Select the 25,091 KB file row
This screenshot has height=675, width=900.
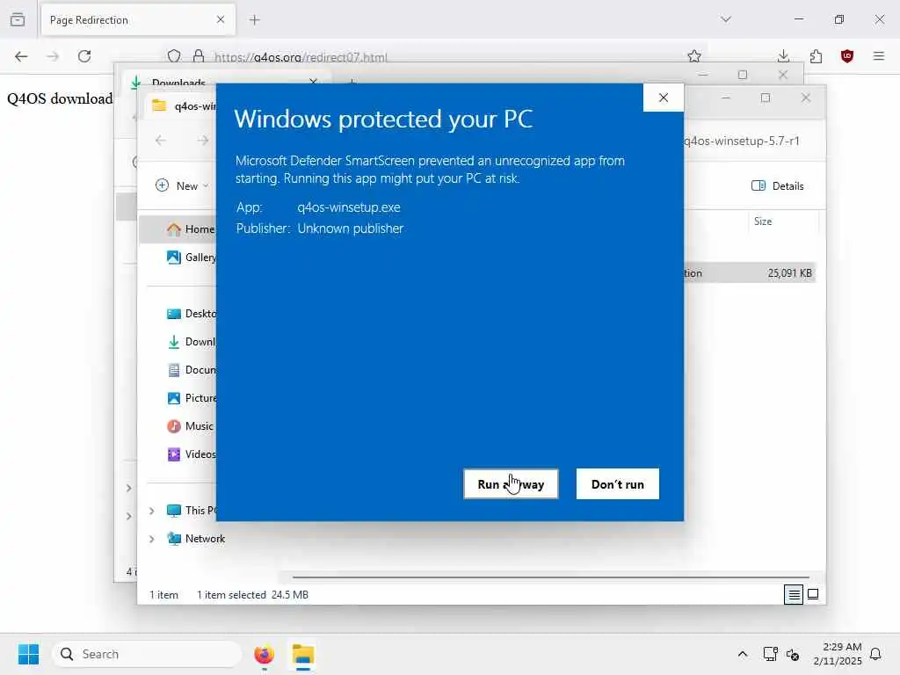pyautogui.click(x=750, y=273)
